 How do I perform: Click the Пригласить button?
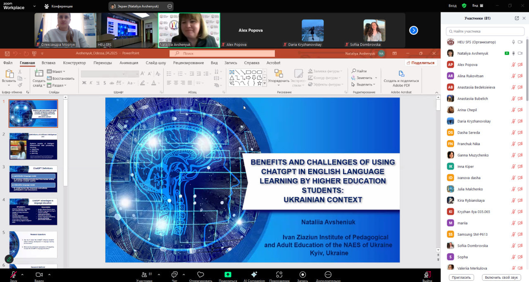pos(461,277)
